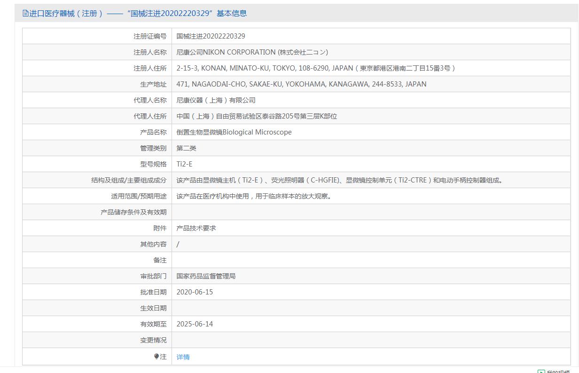Click the lightbulb icon beside 注 label

(157, 357)
